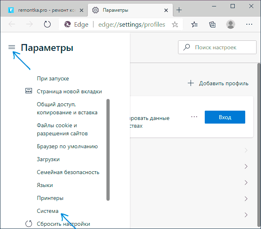Select Сбросить настройки

(64, 224)
